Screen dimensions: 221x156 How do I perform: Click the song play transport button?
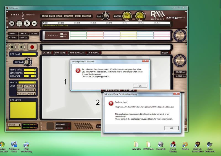[x=27, y=23]
